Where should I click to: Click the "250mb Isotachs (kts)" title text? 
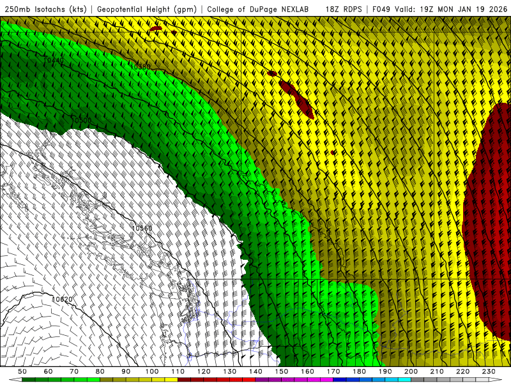click(46, 10)
